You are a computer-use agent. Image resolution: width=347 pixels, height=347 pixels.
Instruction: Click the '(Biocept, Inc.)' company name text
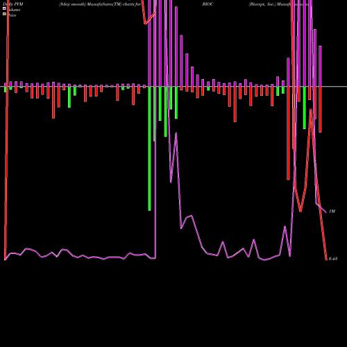[x=262, y=4]
